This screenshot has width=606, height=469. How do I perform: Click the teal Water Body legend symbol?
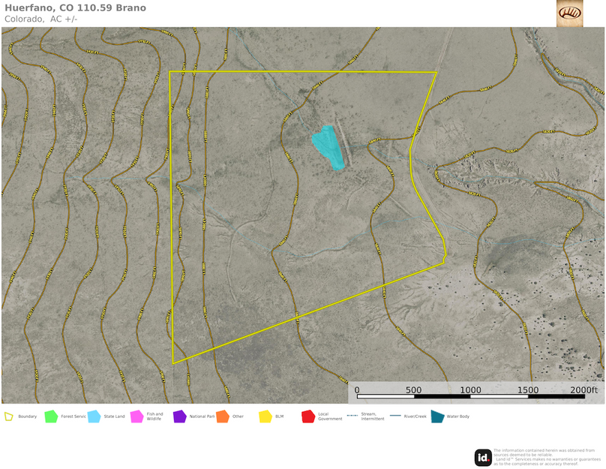point(437,415)
